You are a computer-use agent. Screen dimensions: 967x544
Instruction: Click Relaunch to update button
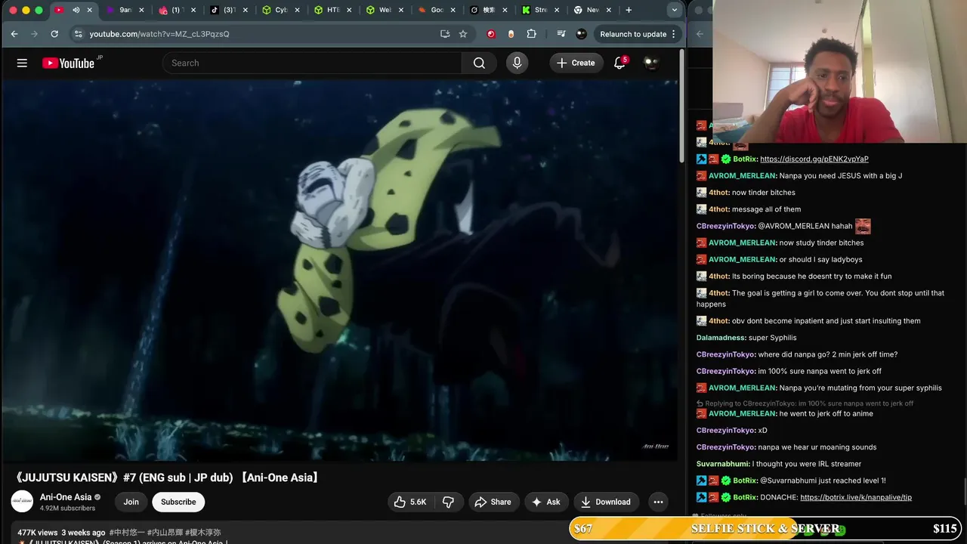click(x=633, y=34)
